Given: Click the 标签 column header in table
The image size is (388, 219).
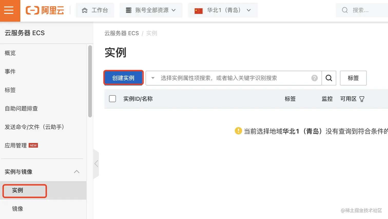Looking at the screenshot, I should pyautogui.click(x=290, y=99).
